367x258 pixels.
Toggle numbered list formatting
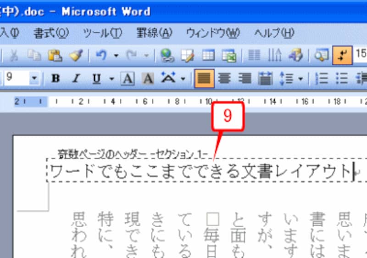(x=322, y=78)
